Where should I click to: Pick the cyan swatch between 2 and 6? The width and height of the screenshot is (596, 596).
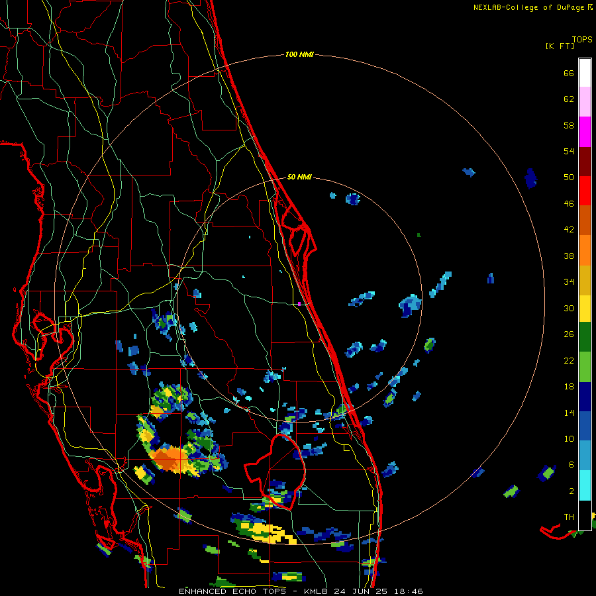point(585,485)
